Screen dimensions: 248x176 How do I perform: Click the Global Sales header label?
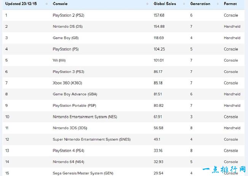165,4
